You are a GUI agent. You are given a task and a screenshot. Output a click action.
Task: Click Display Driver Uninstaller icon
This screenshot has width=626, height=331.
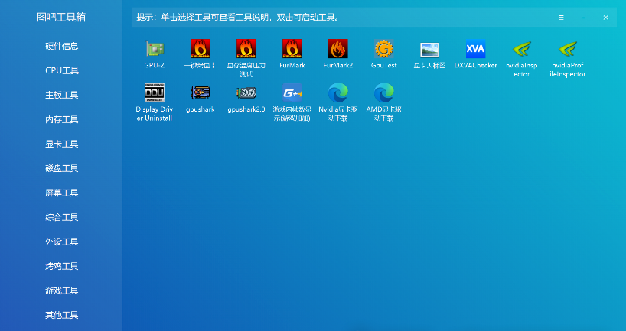click(x=155, y=93)
